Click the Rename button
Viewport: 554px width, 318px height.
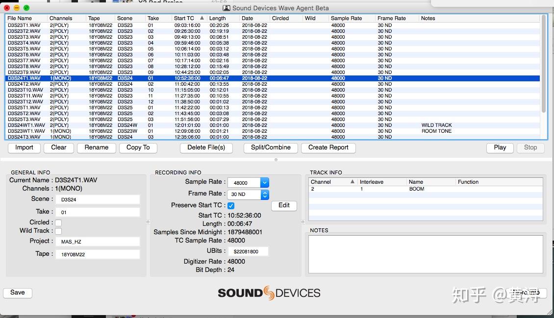click(x=97, y=147)
